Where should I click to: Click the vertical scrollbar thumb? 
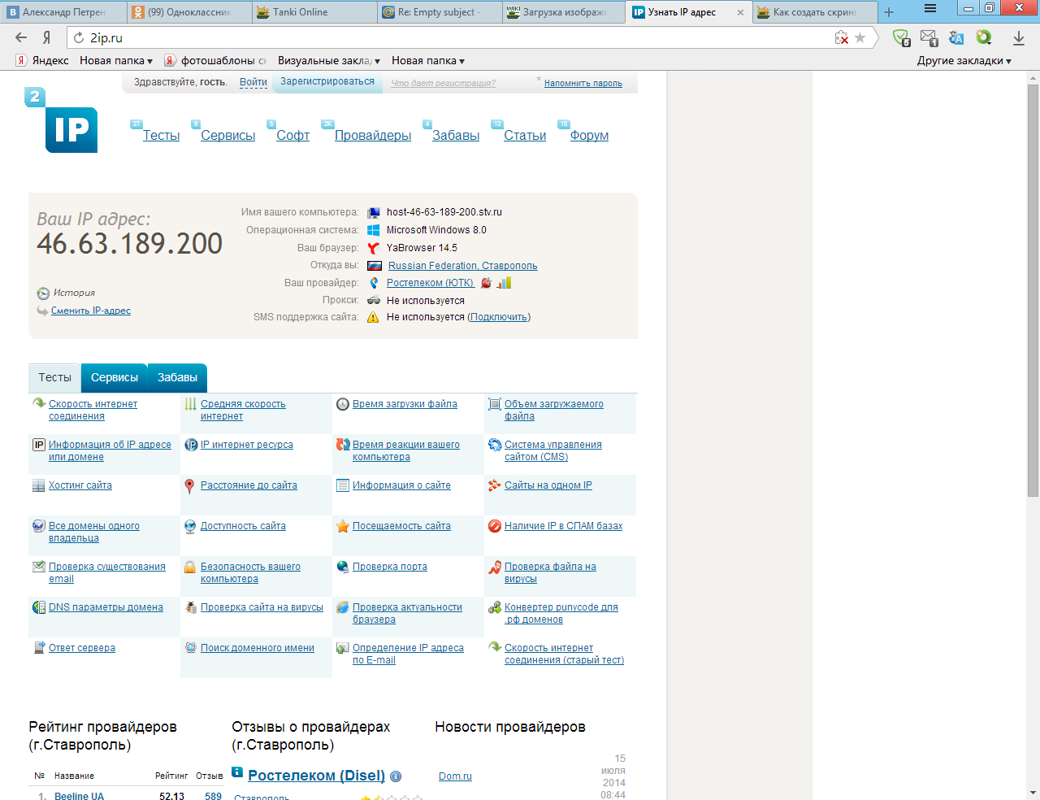coord(1033,289)
